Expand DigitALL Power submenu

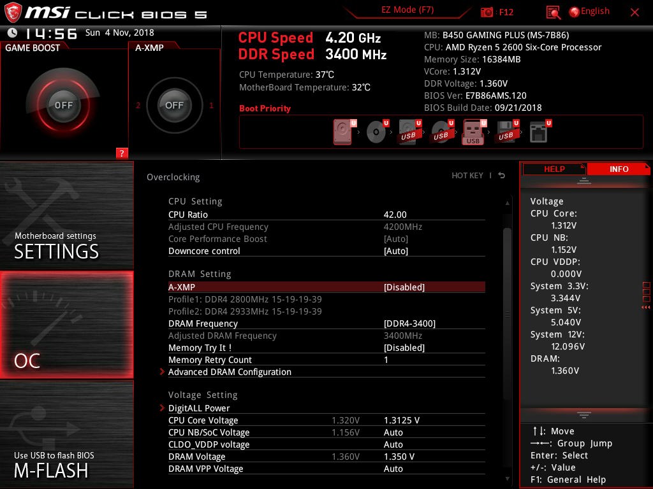(x=326, y=408)
